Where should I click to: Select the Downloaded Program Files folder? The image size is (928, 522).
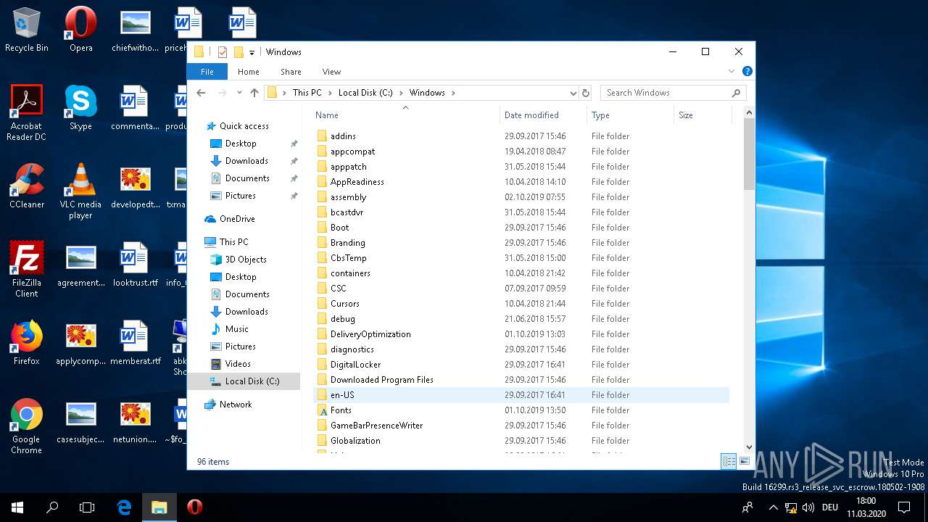tap(521, 380)
